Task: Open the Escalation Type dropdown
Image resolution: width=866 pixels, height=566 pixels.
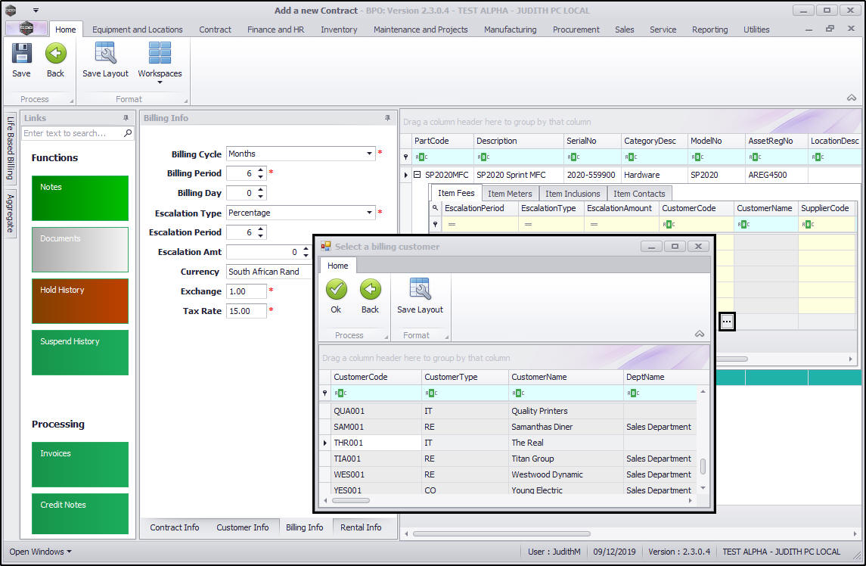Action: coord(370,213)
